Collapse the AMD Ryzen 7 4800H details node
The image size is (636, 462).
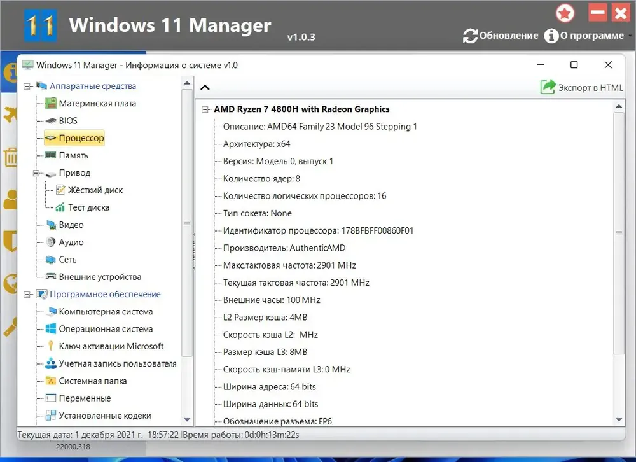pyautogui.click(x=205, y=109)
